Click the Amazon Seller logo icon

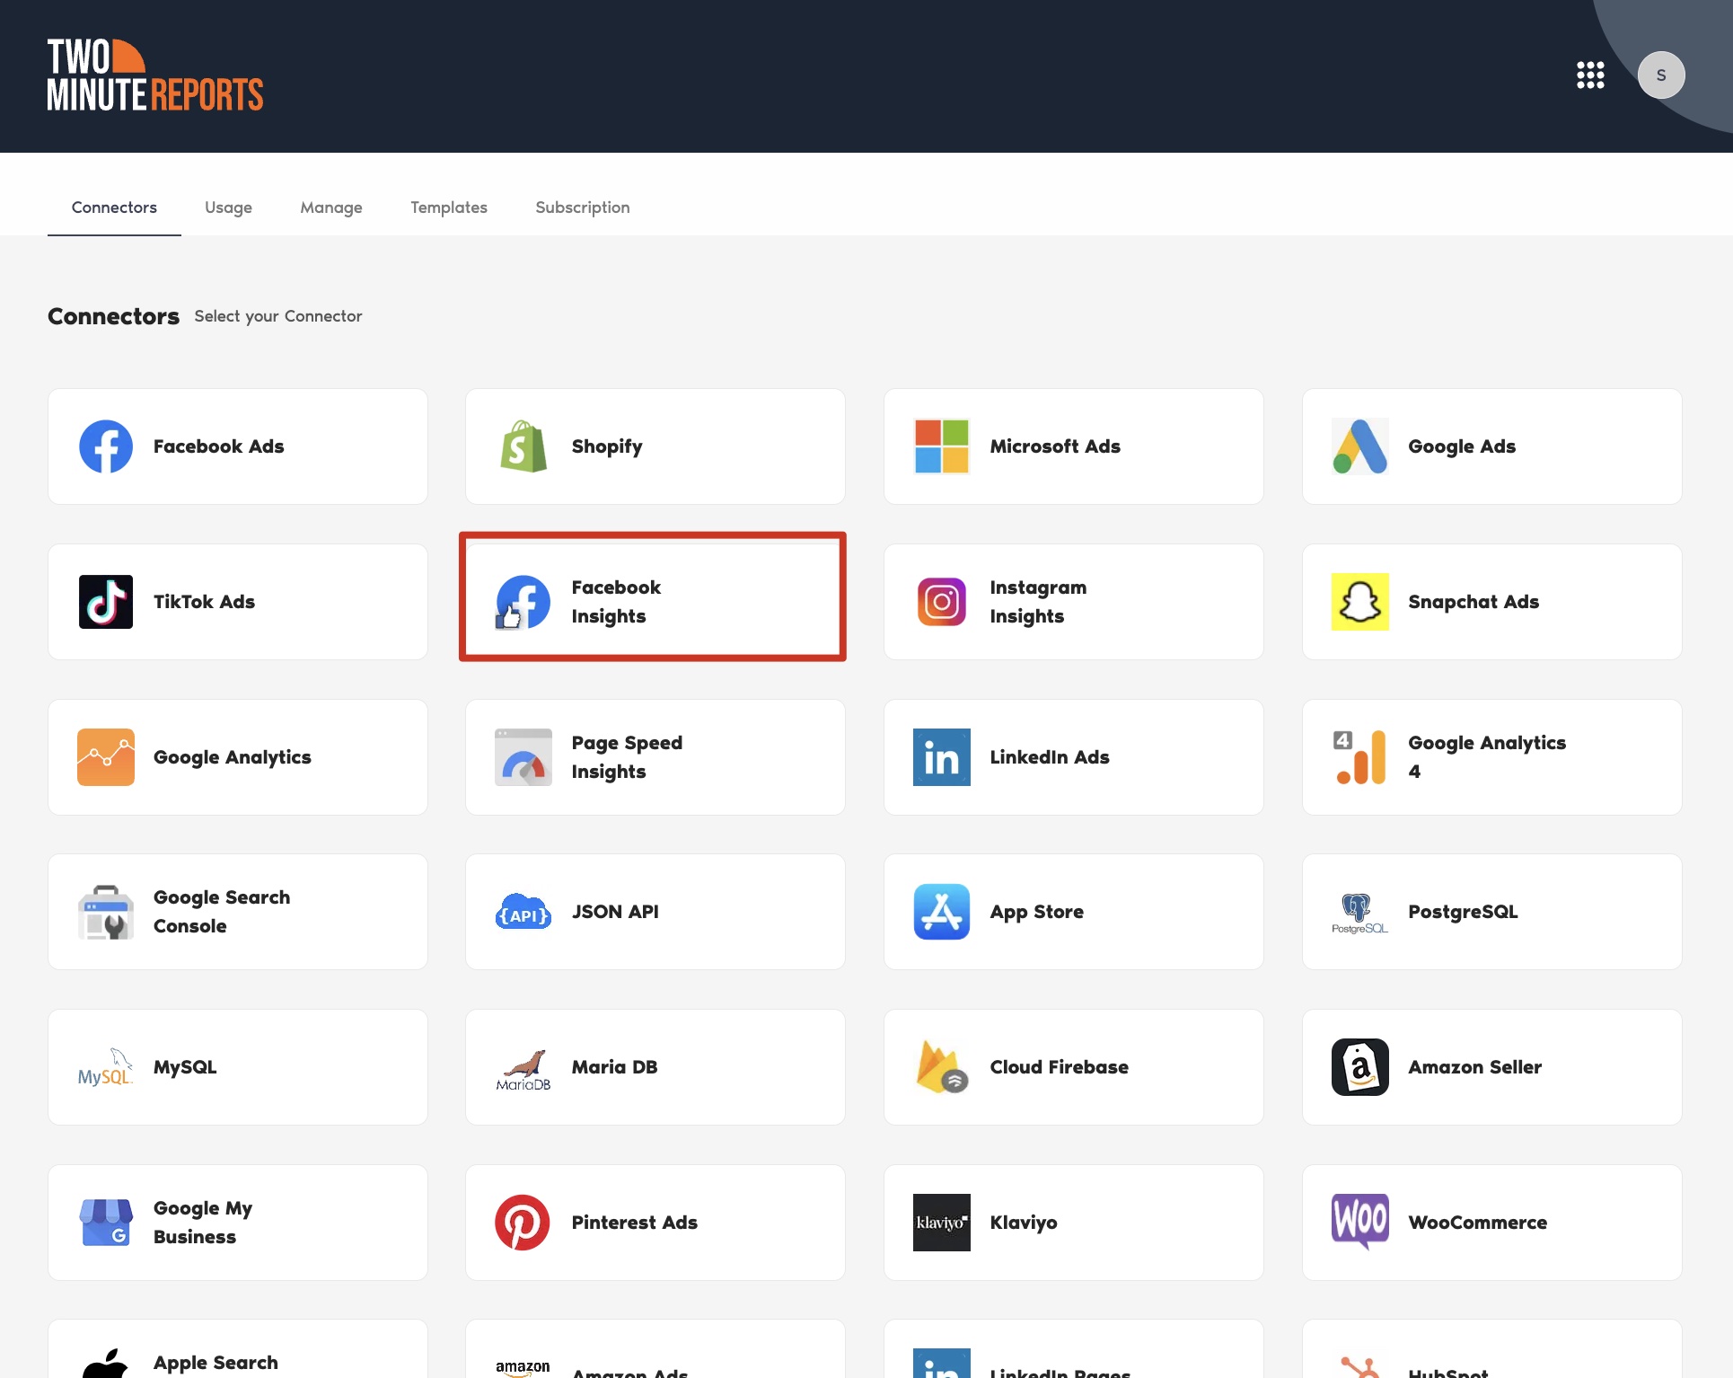click(1360, 1067)
